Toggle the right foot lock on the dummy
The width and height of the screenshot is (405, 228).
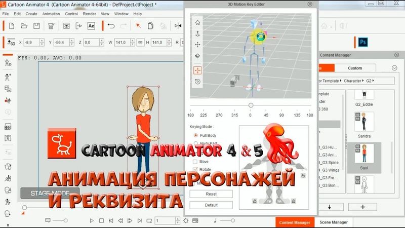click(294, 201)
